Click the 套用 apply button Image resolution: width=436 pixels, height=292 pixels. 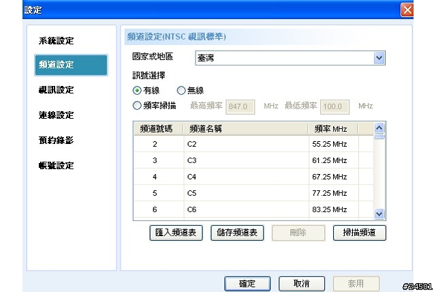tap(356, 284)
